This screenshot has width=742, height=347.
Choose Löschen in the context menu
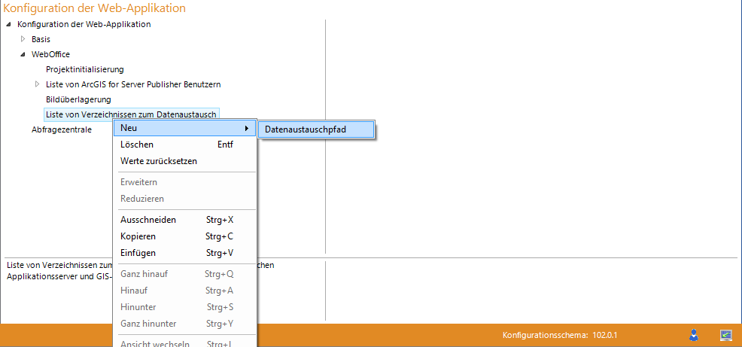(137, 145)
